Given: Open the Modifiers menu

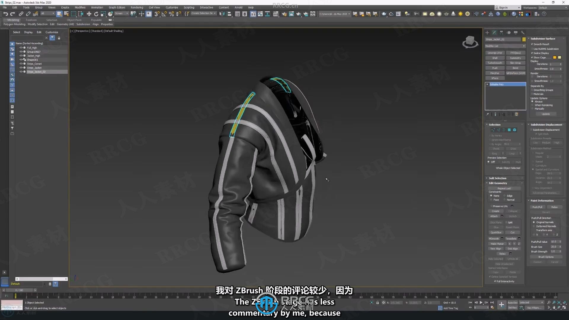Looking at the screenshot, I should [x=80, y=8].
